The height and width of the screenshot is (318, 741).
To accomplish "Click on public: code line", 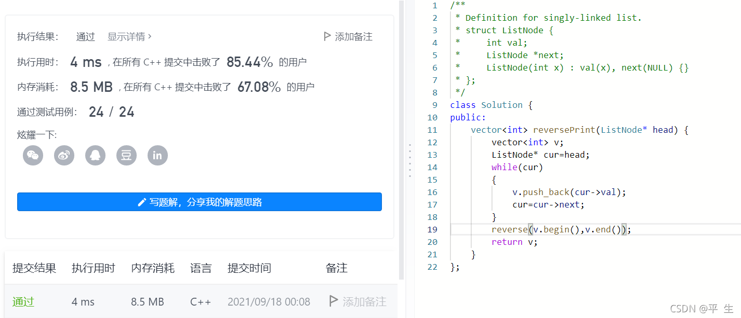I will pyautogui.click(x=468, y=117).
